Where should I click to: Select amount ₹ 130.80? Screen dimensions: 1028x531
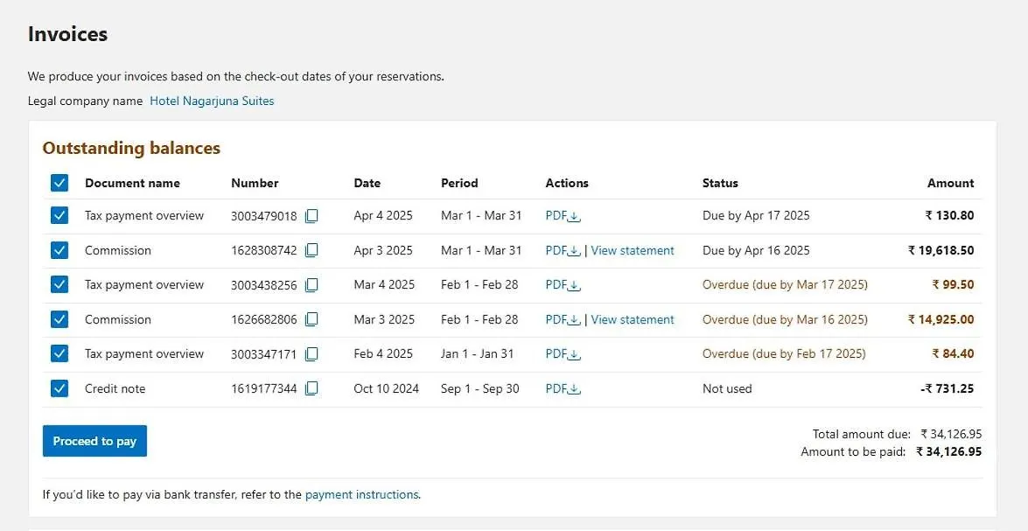pos(949,216)
